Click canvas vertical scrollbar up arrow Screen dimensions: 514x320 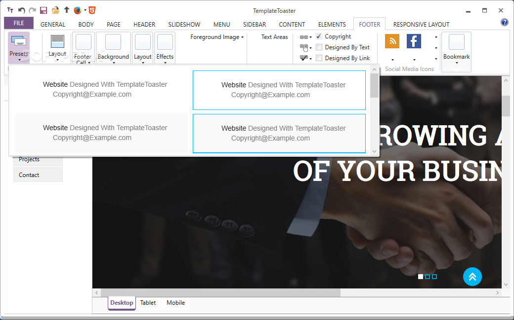tap(506, 80)
